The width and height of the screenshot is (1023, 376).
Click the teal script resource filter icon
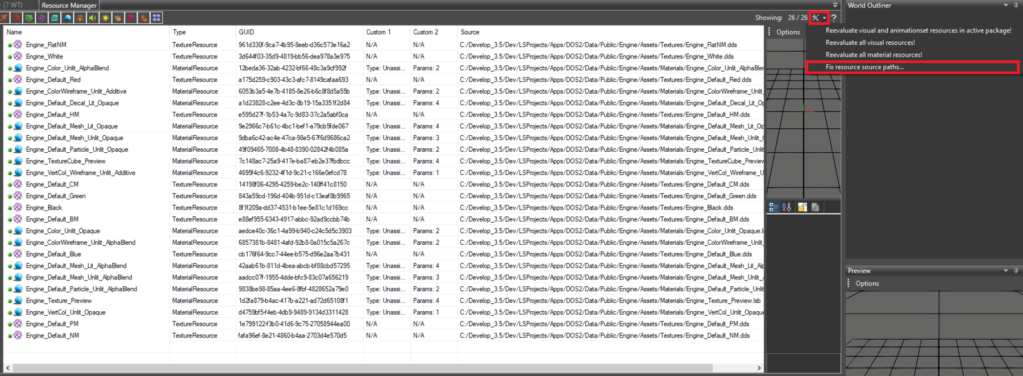[55, 18]
